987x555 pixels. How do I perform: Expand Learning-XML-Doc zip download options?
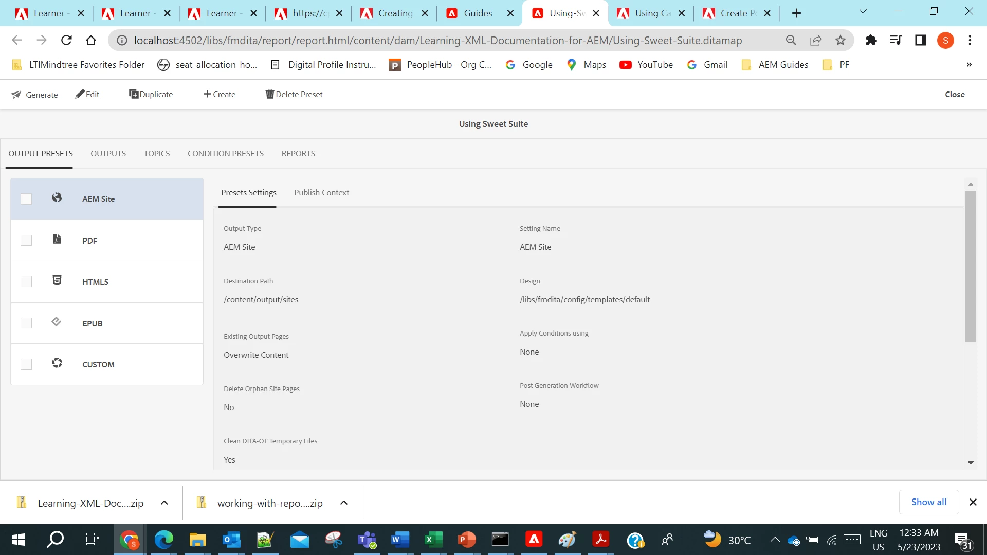(x=164, y=503)
